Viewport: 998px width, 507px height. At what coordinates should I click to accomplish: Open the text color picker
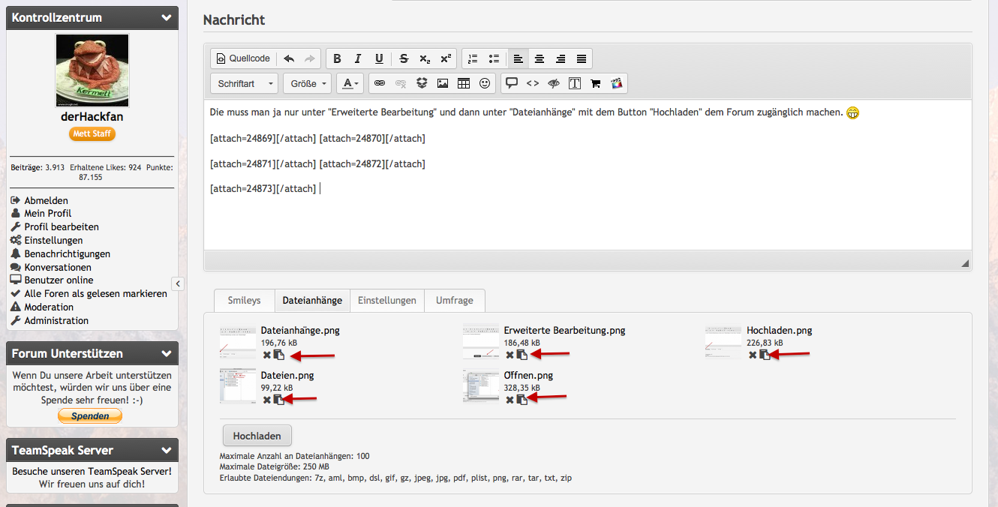[x=350, y=83]
